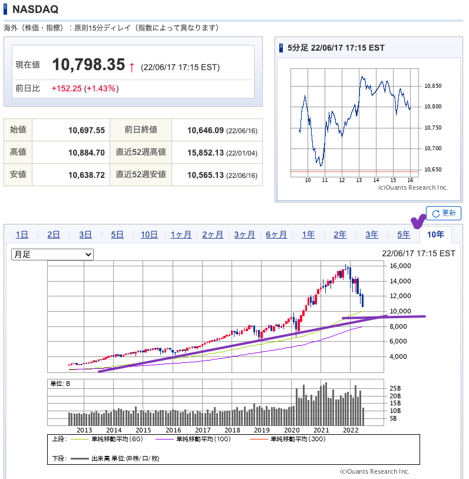Click the 直近52週高値 label cell
469x479 pixels.
point(141,152)
